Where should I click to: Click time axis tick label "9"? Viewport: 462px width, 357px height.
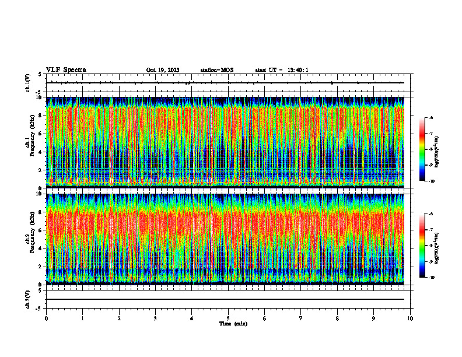coord(373,318)
